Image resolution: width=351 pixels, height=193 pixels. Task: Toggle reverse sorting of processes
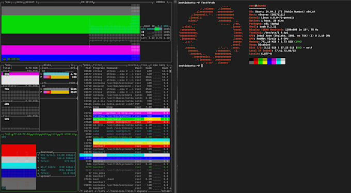pos(133,65)
